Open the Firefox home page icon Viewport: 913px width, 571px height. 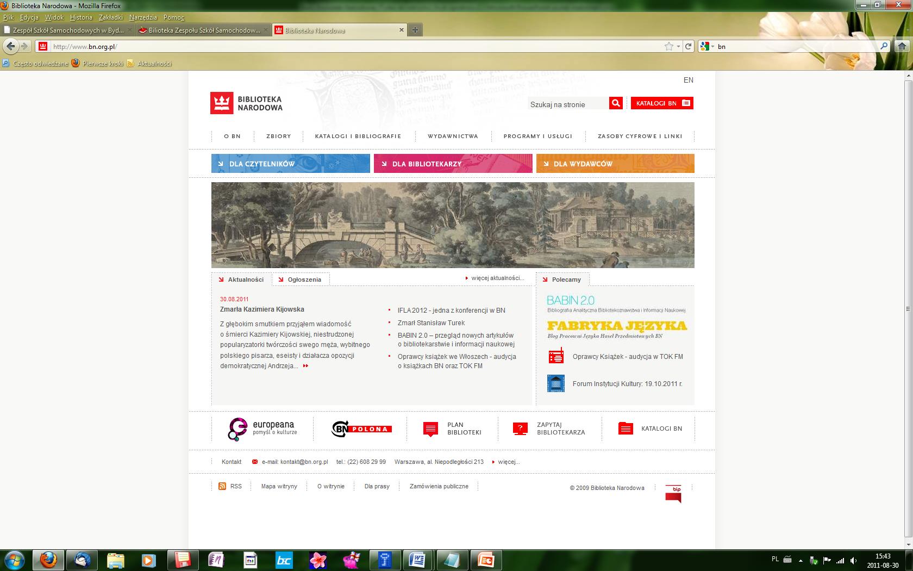click(x=902, y=46)
